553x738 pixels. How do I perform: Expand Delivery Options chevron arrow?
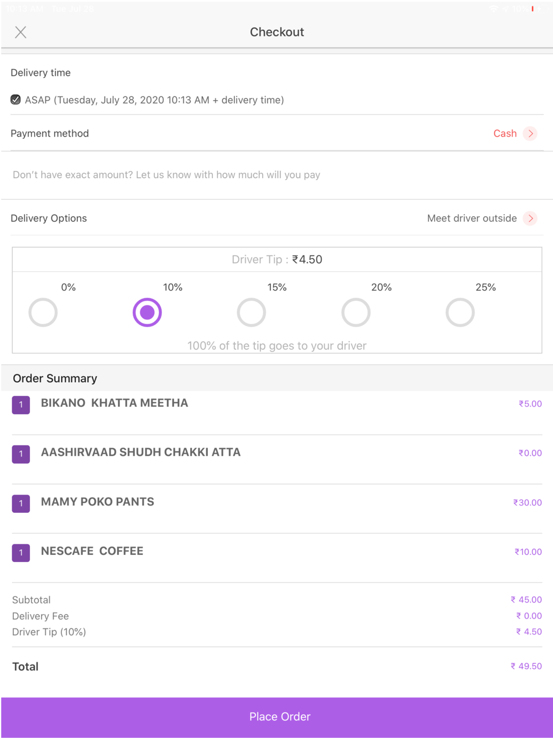[x=530, y=219]
